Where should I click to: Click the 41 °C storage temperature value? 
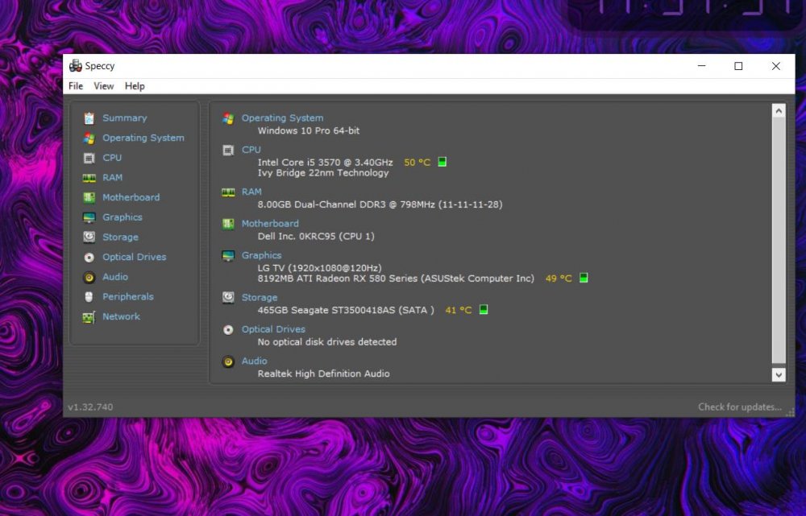(x=458, y=311)
